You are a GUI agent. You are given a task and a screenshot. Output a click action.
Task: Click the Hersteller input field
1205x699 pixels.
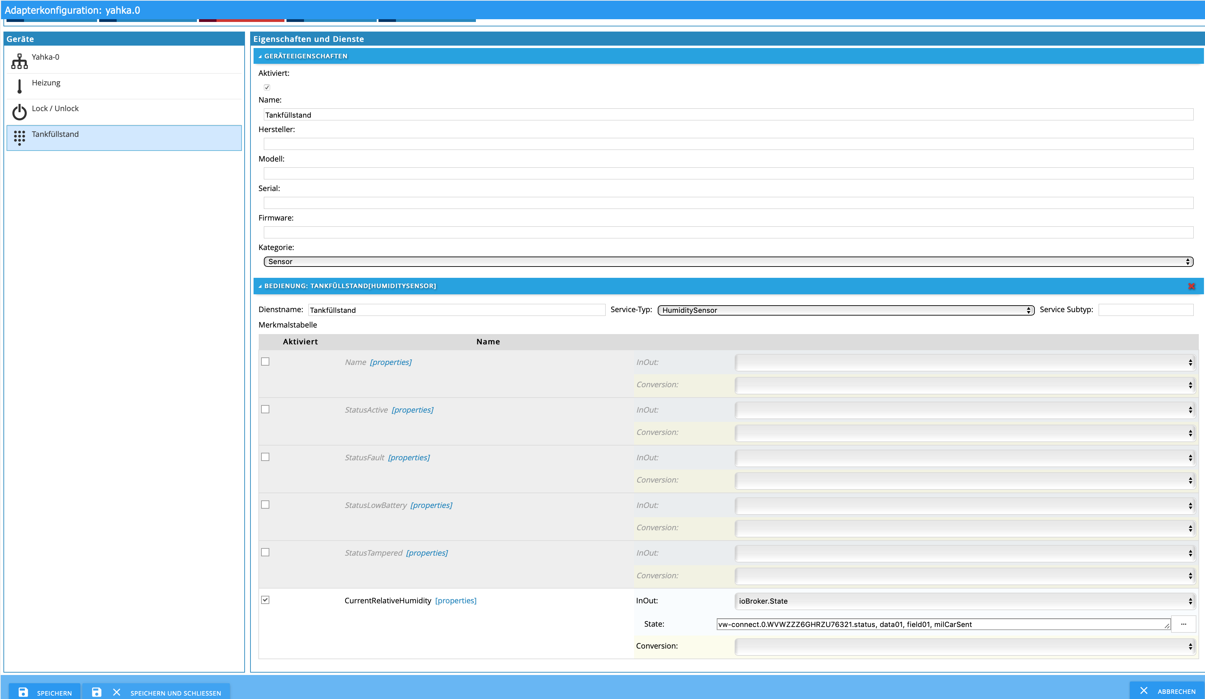[x=728, y=144]
